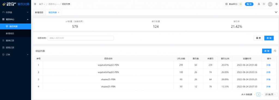The height and width of the screenshot is (100, 279).
Task: Go to the previous page with the left arrow
Action: tap(255, 94)
